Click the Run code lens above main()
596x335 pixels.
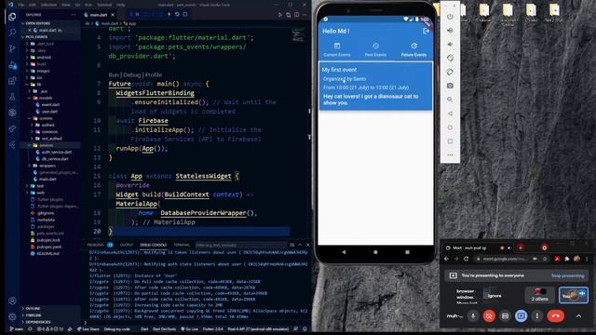click(114, 74)
